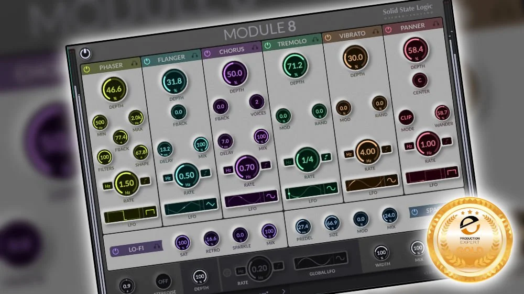The width and height of the screenshot is (524, 294).
Task: Click the Vibrato Depth knob at 30.0
Action: point(355,58)
